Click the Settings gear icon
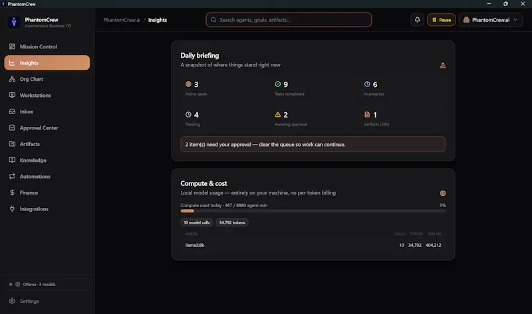532x314 pixels. (12, 301)
